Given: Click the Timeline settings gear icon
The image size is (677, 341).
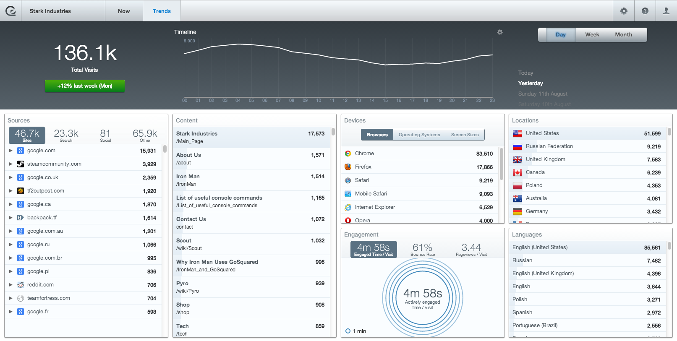Looking at the screenshot, I should pos(499,32).
